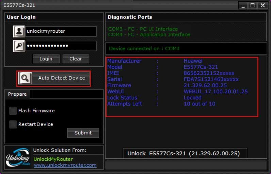The image size is (271, 174).
Task: Click the Model value E5577Cs-321
Action: (201, 67)
